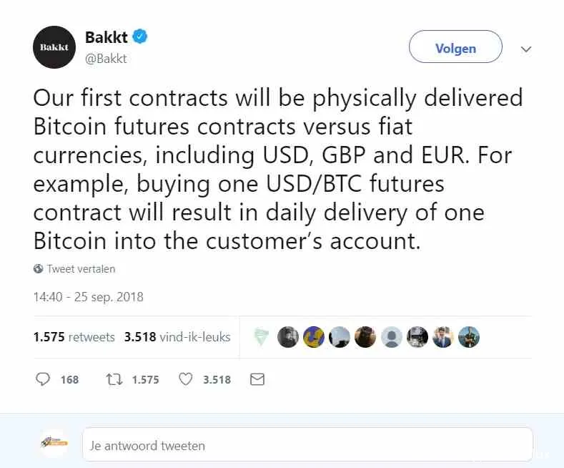View the 1.575 retweets list
The width and height of the screenshot is (564, 468).
(74, 336)
